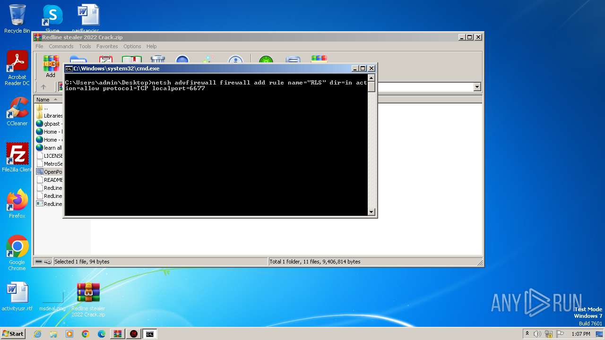Click the taskbar clock showing 1:07 PM
The width and height of the screenshot is (605, 340).
coord(581,334)
